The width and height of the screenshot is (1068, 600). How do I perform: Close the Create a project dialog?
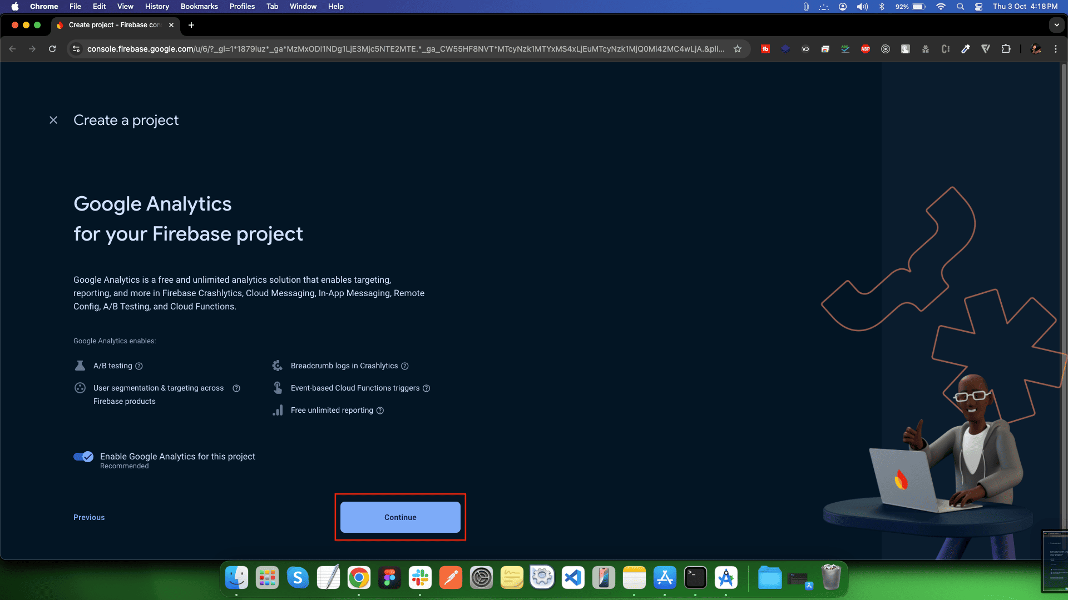click(53, 120)
